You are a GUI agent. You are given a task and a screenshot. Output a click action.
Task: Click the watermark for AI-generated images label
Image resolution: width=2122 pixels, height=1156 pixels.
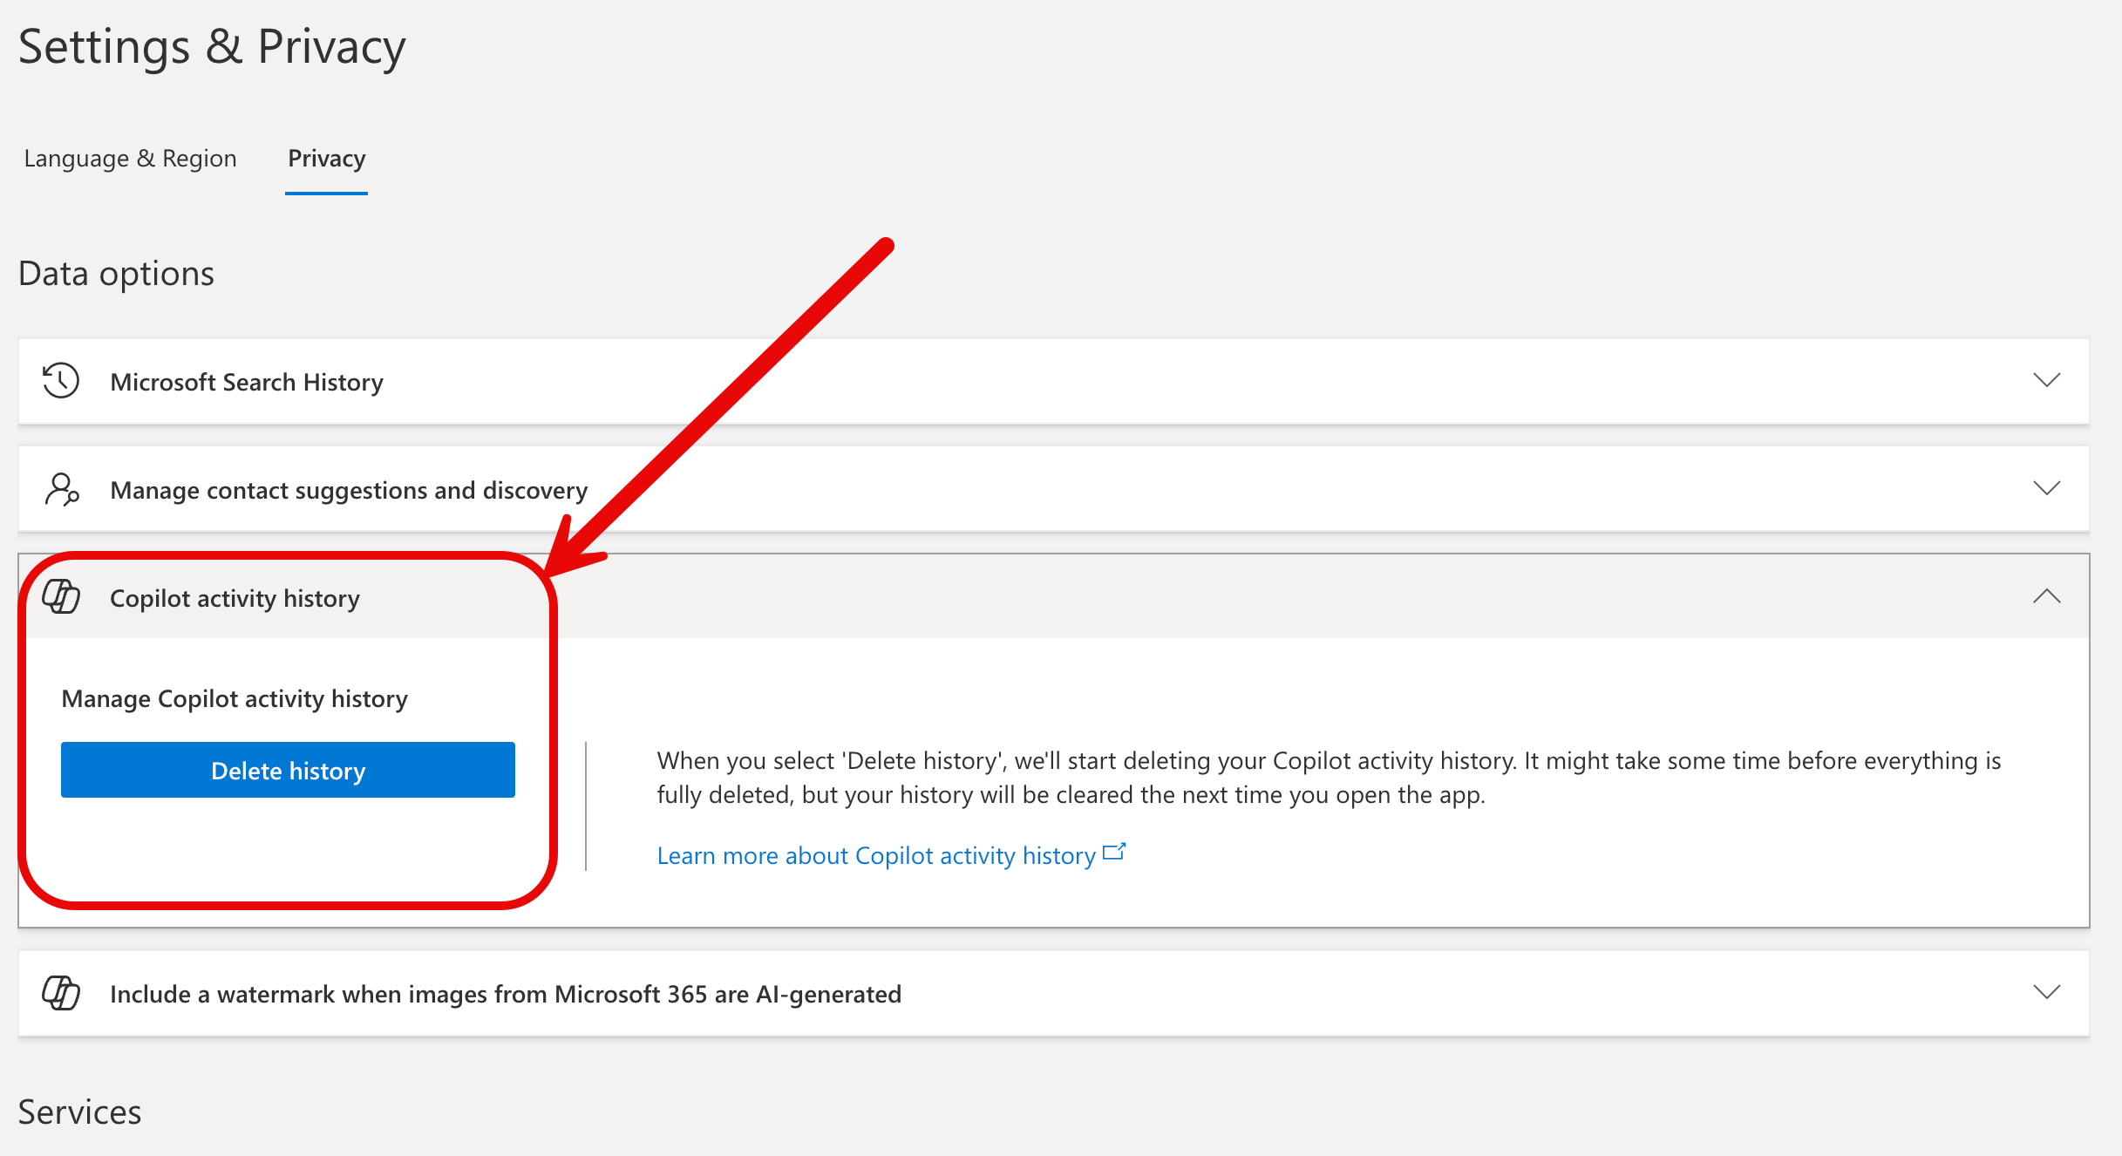pos(506,994)
